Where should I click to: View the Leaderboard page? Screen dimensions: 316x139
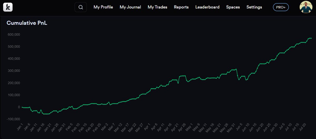click(x=207, y=7)
